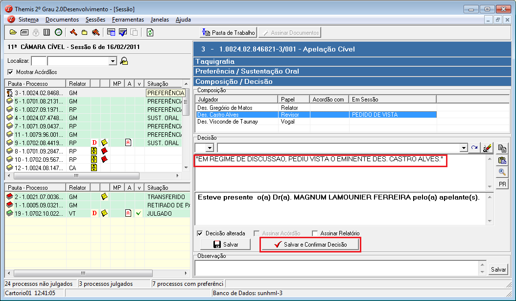Open the Ajuda menu
Viewport: 516px width, 301px height.
point(183,20)
